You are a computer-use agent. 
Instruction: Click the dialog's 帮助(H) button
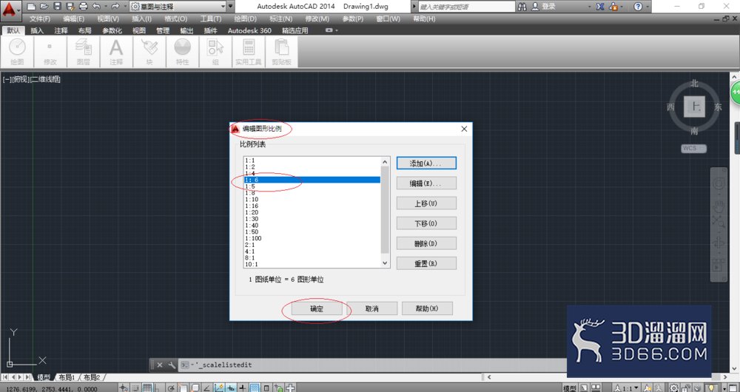click(427, 309)
